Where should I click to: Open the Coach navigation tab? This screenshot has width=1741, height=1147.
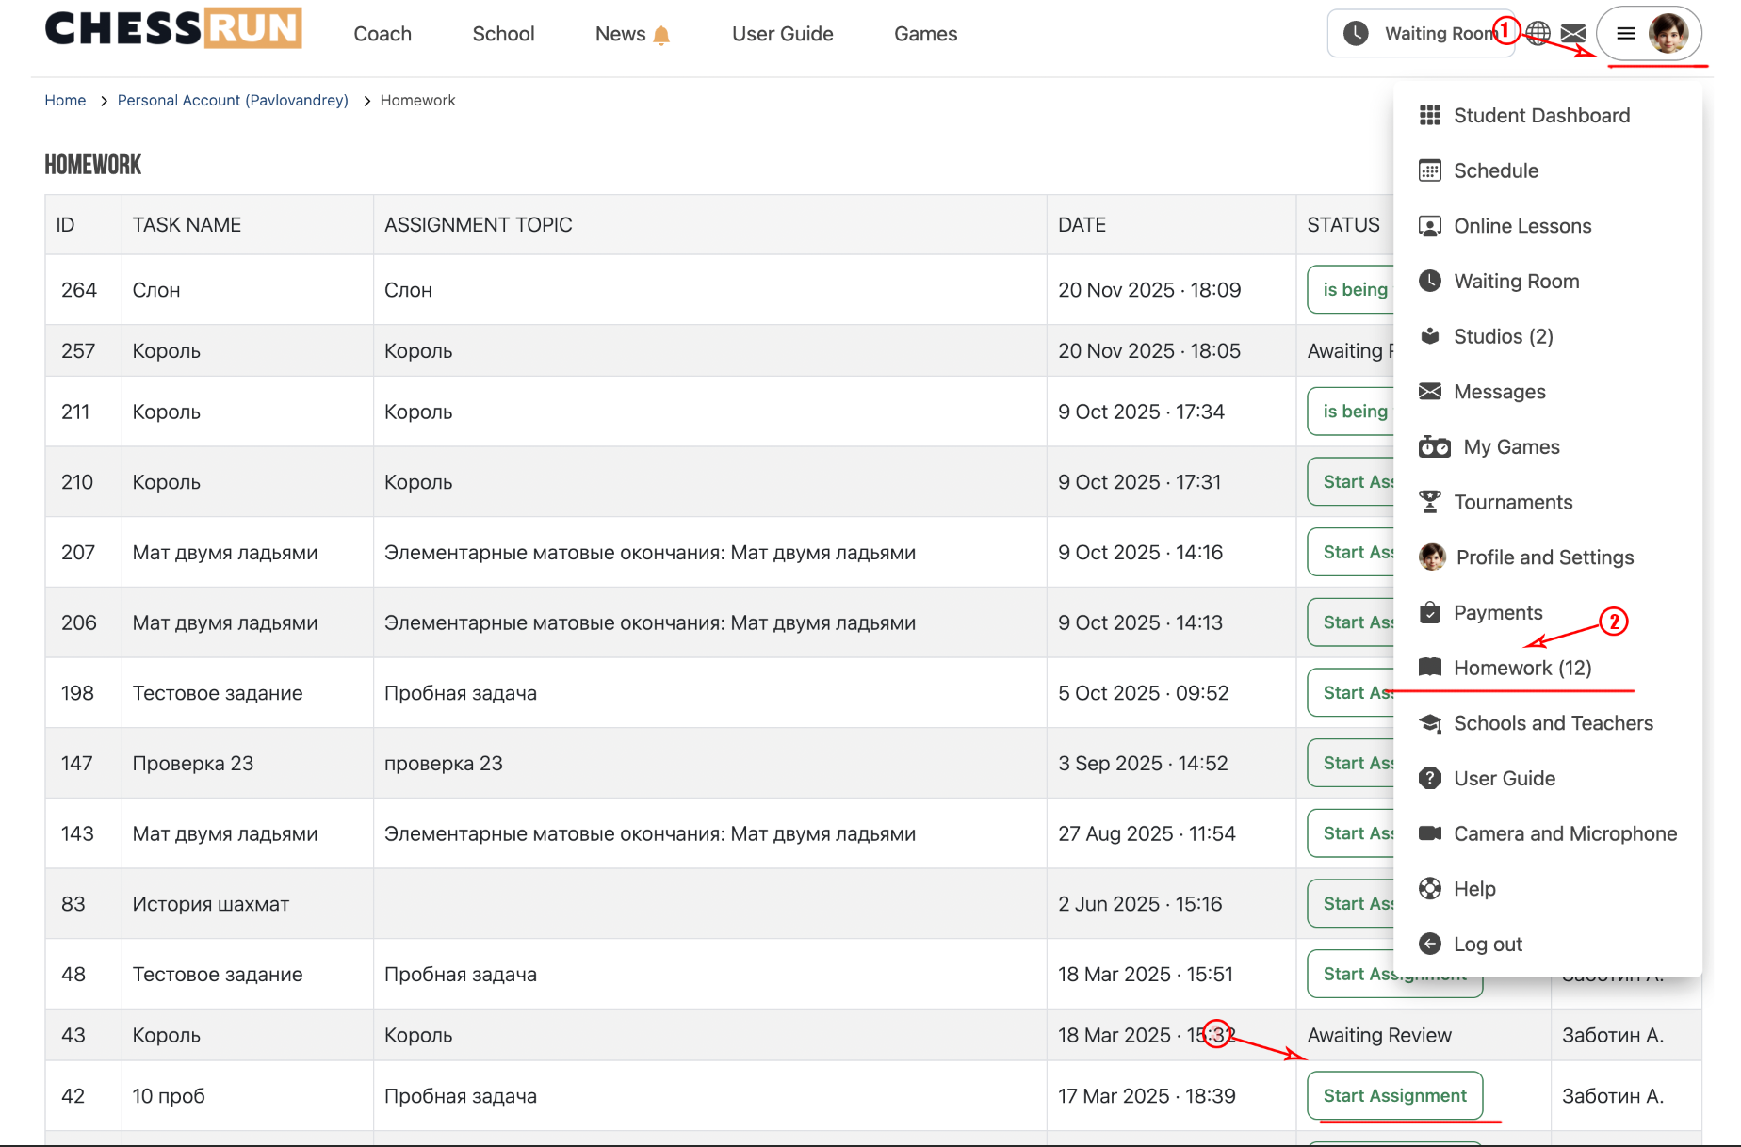382,34
